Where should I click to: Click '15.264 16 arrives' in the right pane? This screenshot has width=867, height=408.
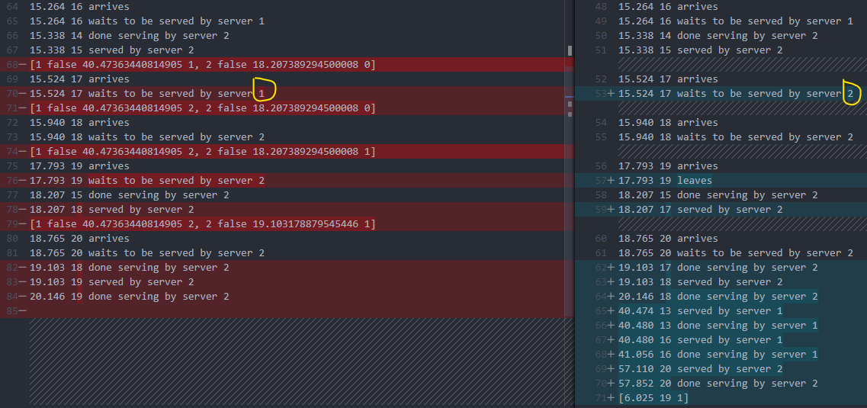pos(668,7)
